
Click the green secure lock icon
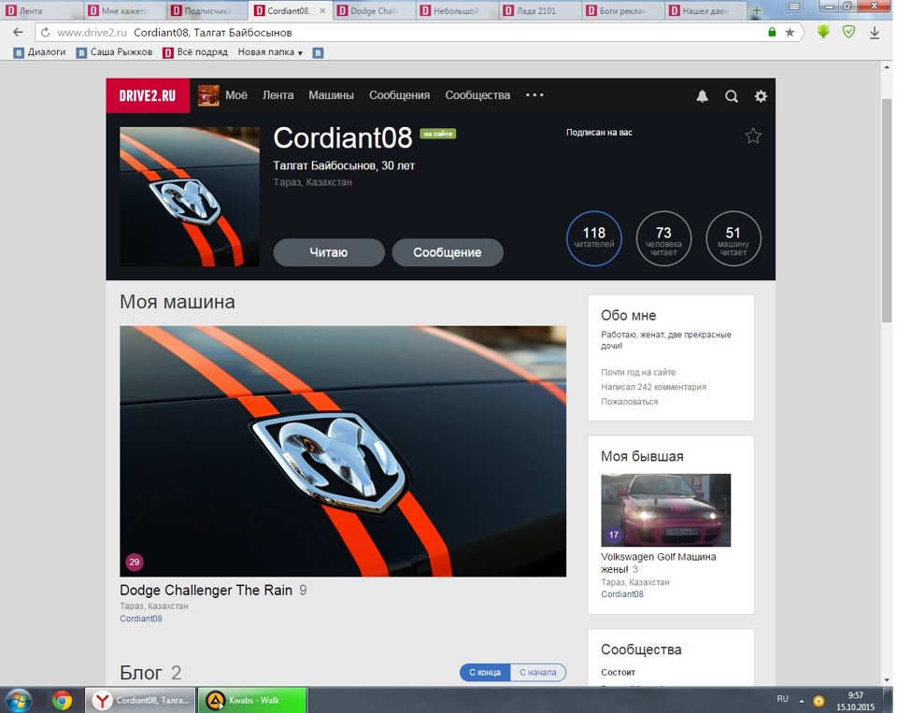pyautogui.click(x=772, y=33)
